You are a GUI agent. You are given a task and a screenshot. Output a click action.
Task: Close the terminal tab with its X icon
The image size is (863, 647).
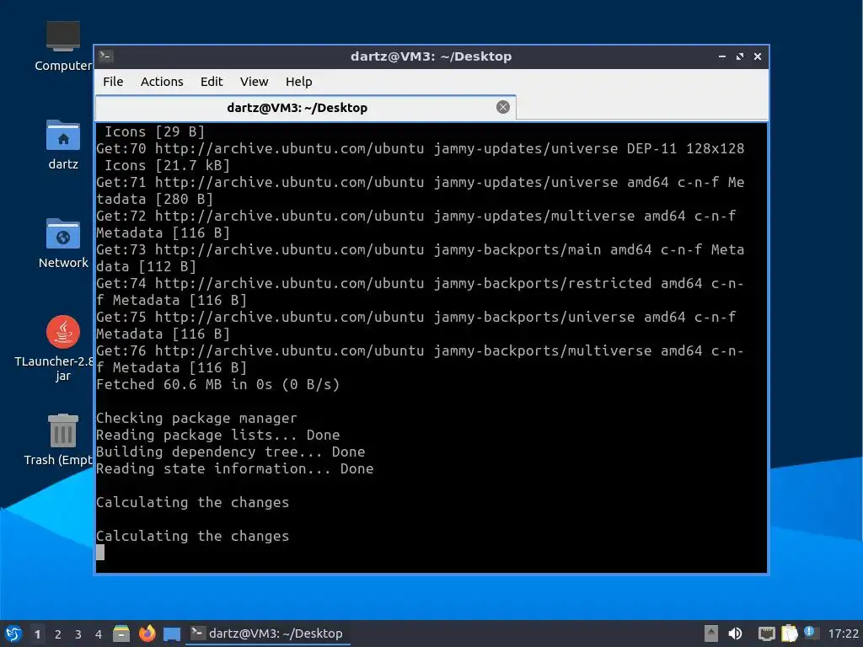coord(502,107)
